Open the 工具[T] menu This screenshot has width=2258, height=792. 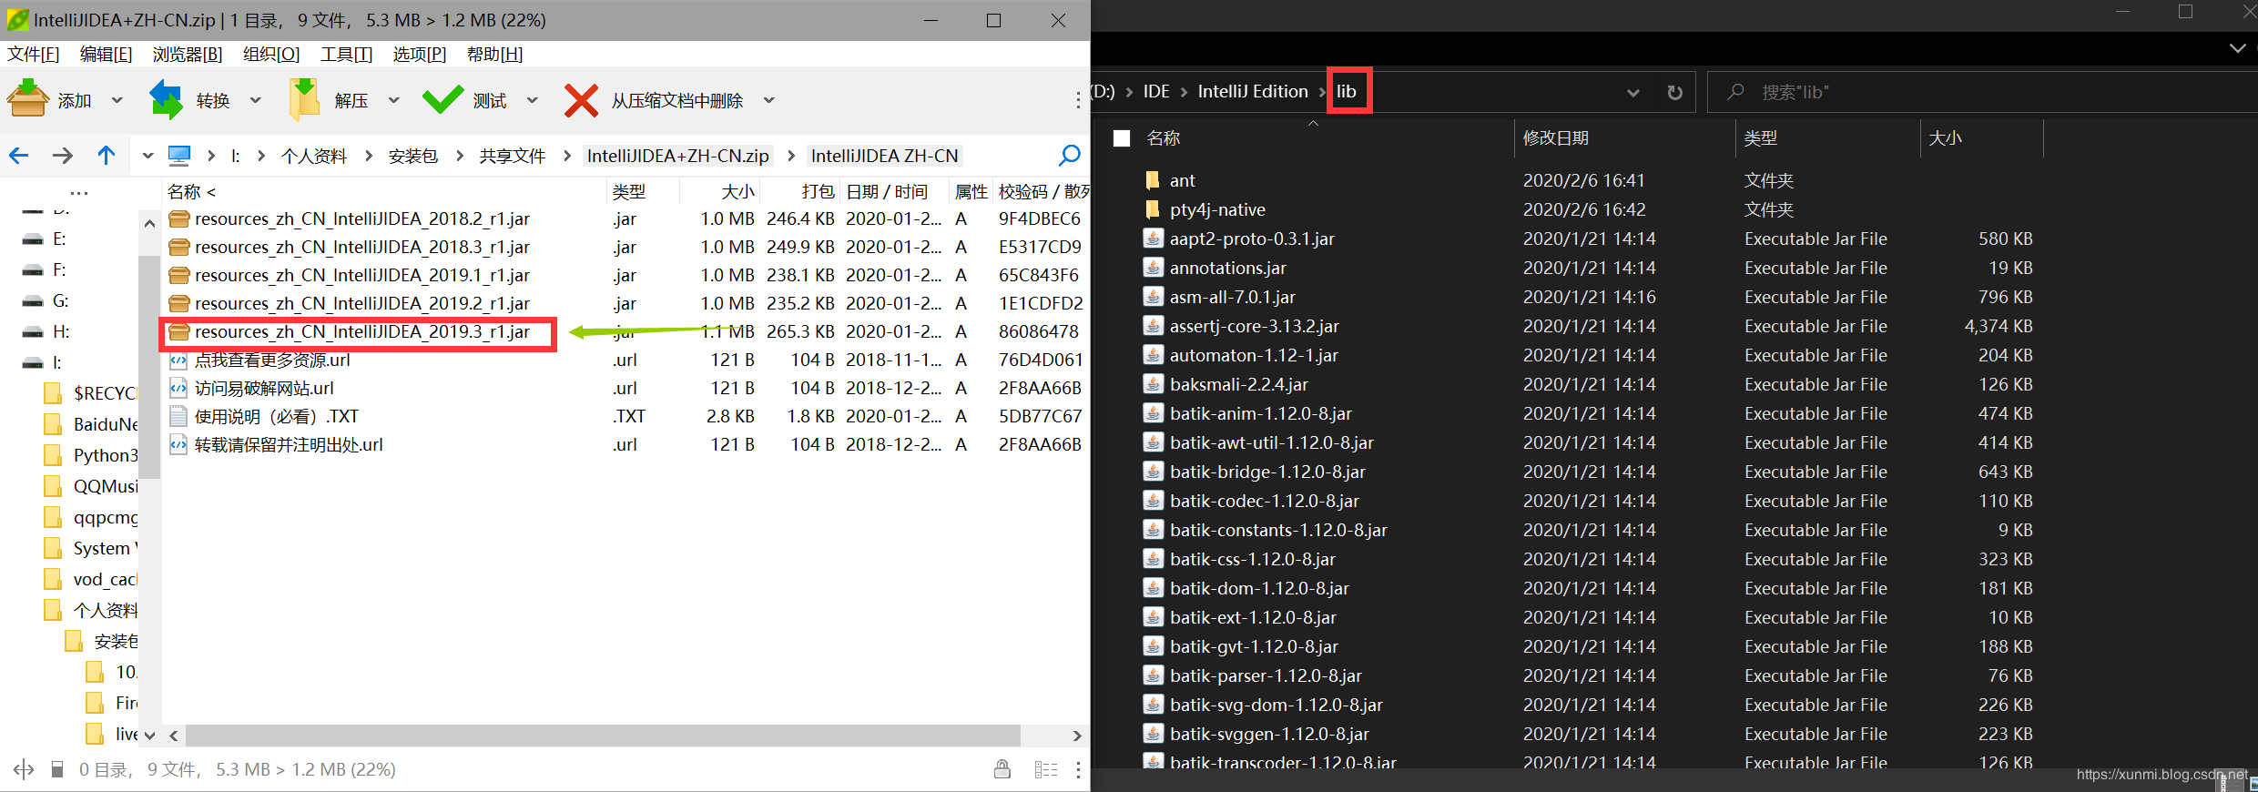point(347,54)
